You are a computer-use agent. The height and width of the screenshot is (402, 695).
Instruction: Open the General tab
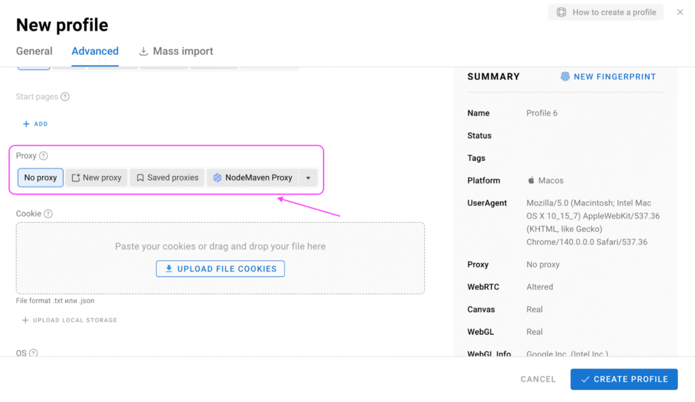point(34,52)
